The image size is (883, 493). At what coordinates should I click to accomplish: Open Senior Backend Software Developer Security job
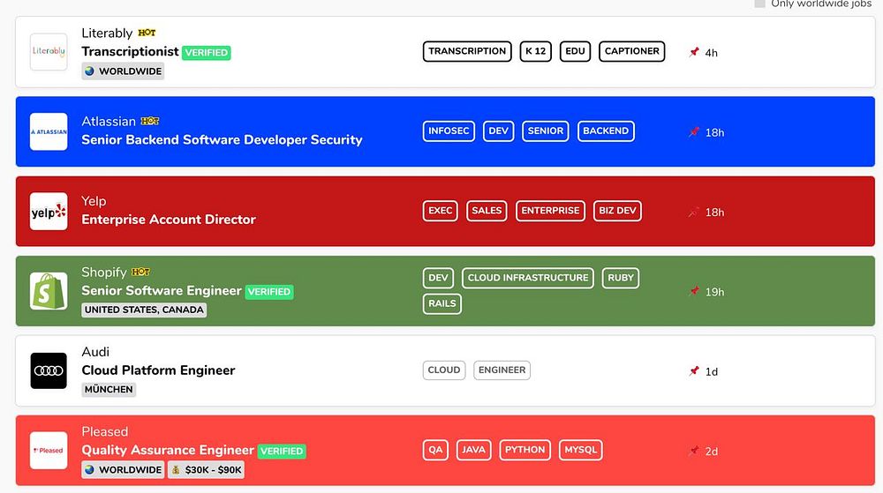point(222,140)
